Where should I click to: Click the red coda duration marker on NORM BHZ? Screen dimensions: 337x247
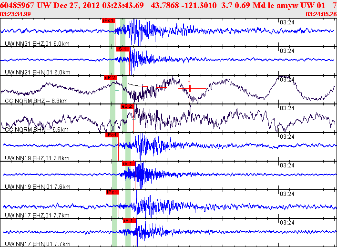click(x=190, y=88)
